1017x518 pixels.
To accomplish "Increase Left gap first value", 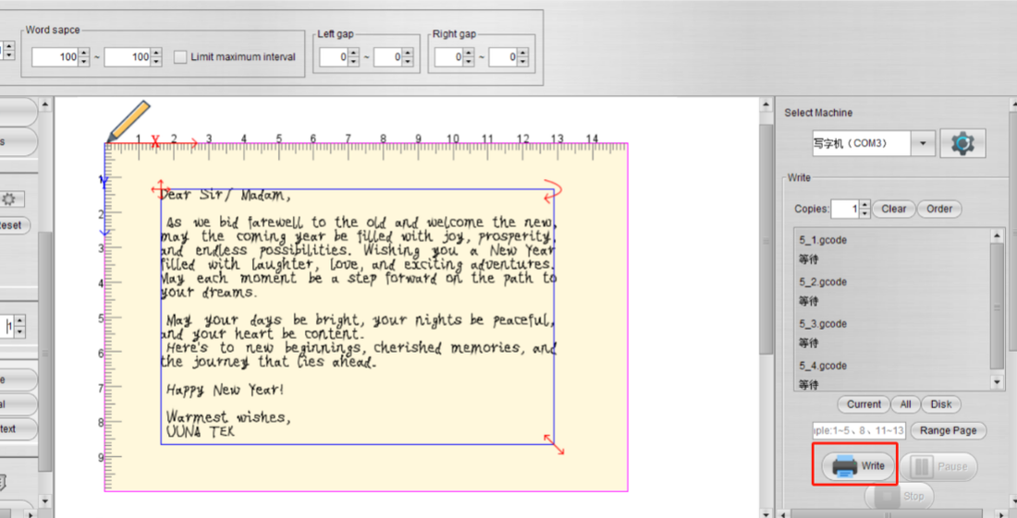I will click(353, 54).
